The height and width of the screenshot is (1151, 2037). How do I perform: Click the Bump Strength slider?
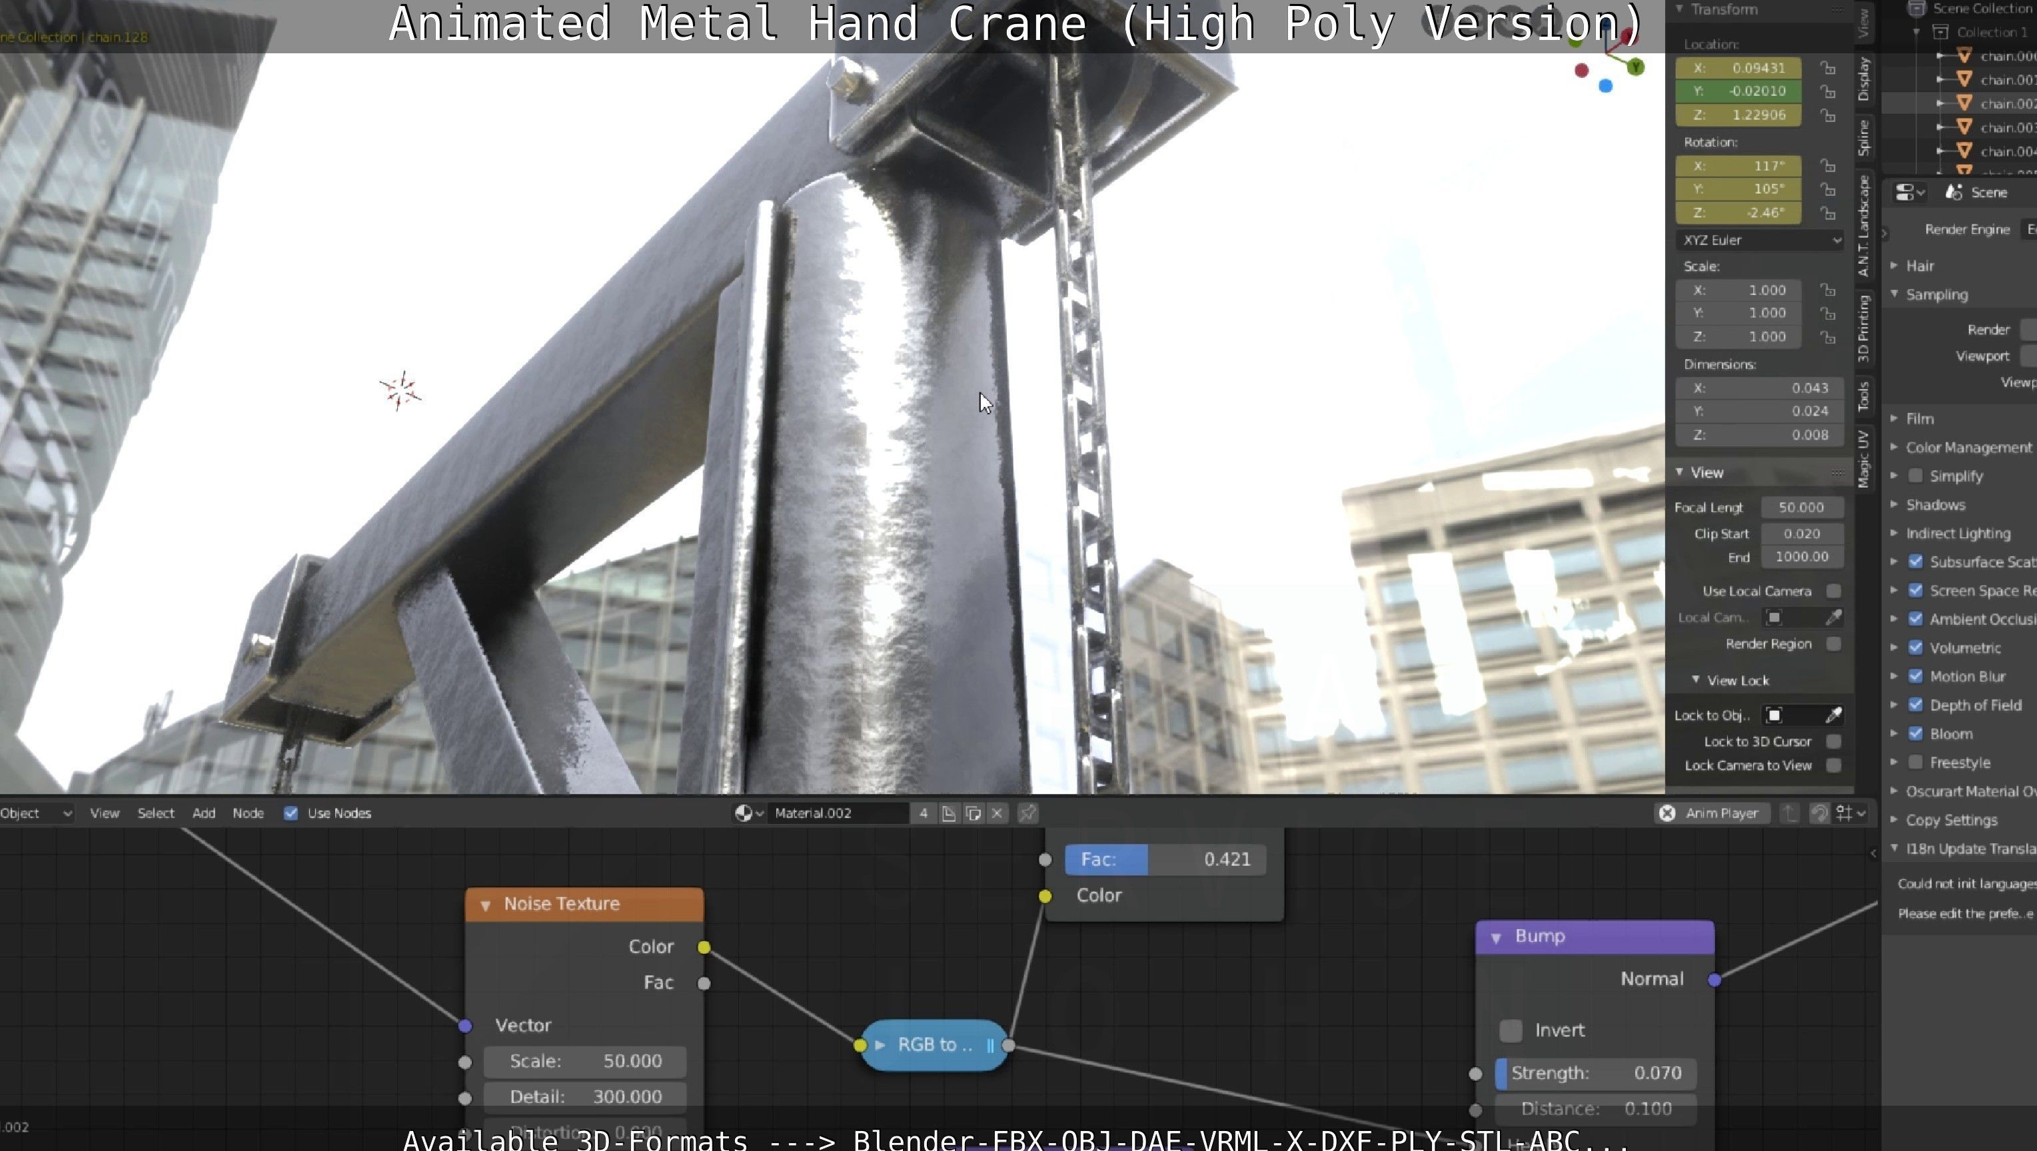click(x=1595, y=1073)
